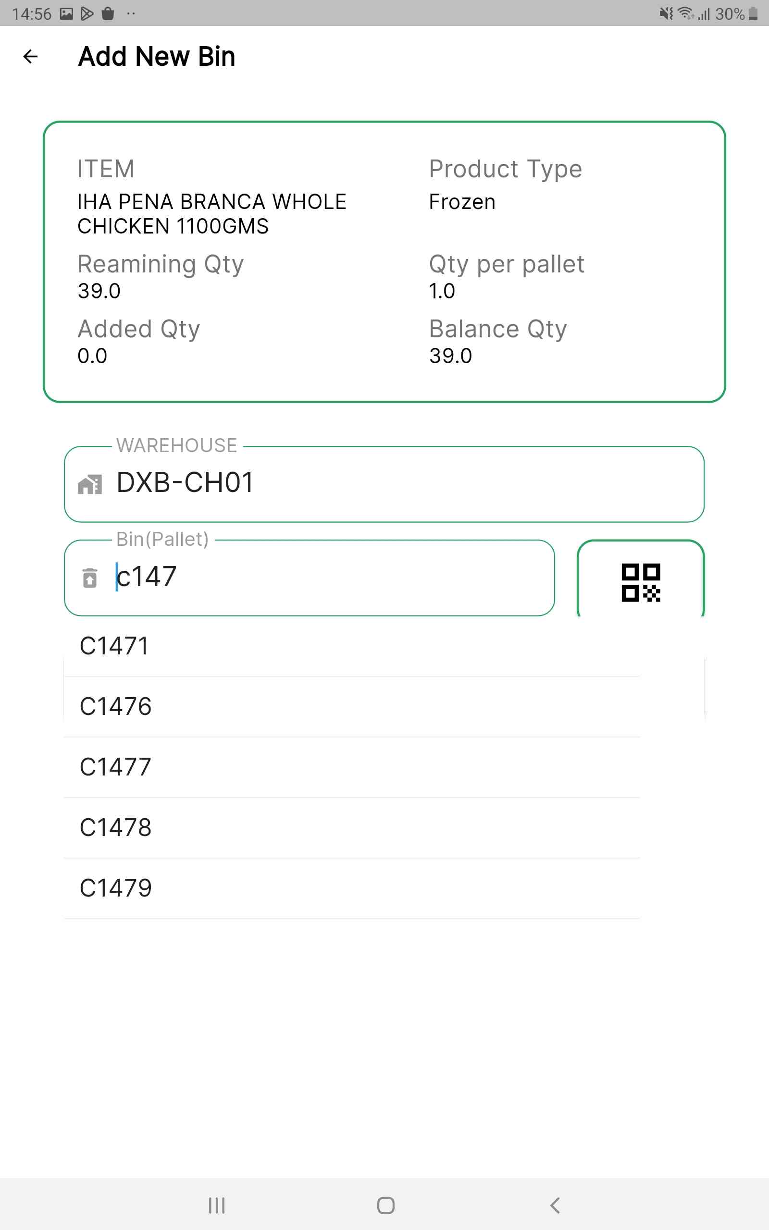Open the QR code scanner

640,582
